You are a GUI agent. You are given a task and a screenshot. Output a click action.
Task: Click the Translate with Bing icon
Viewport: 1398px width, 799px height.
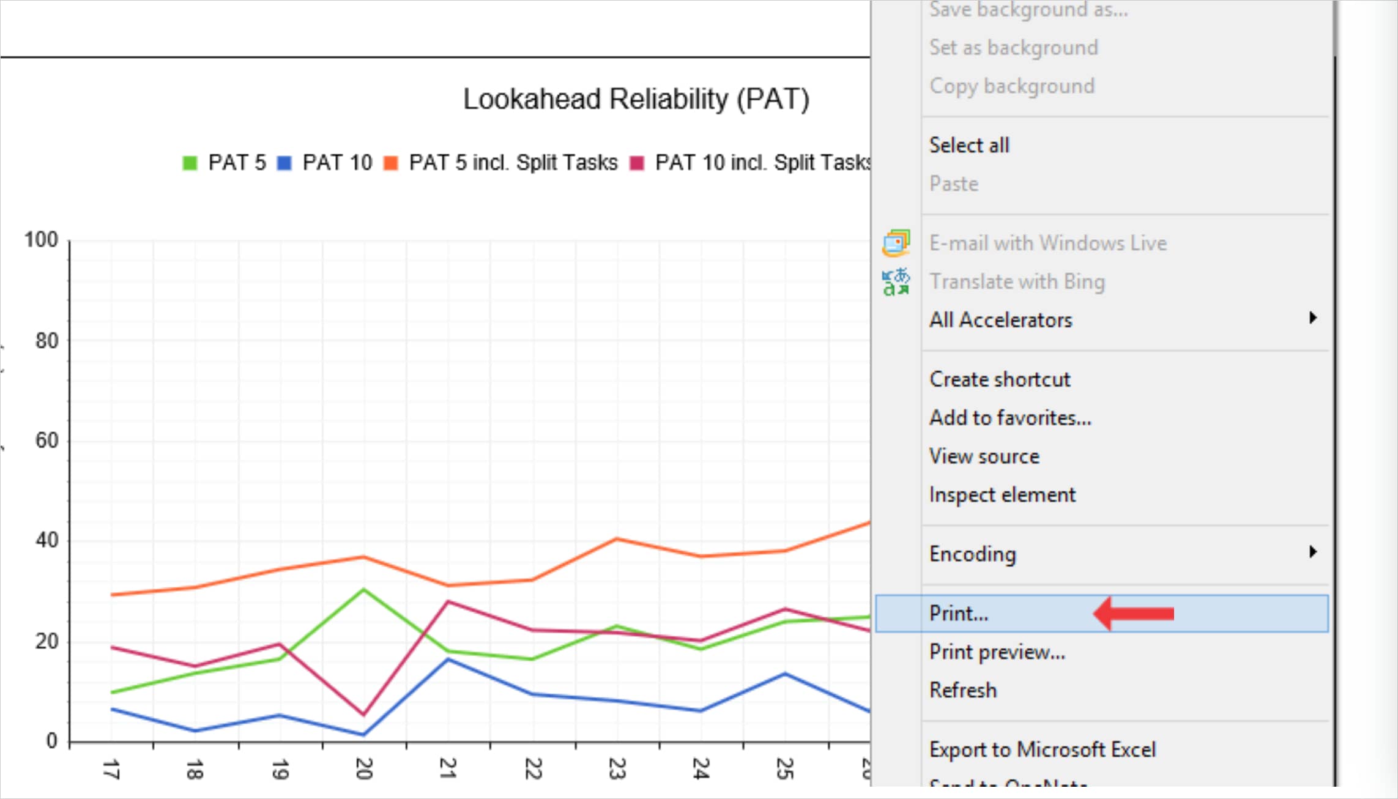coord(896,282)
